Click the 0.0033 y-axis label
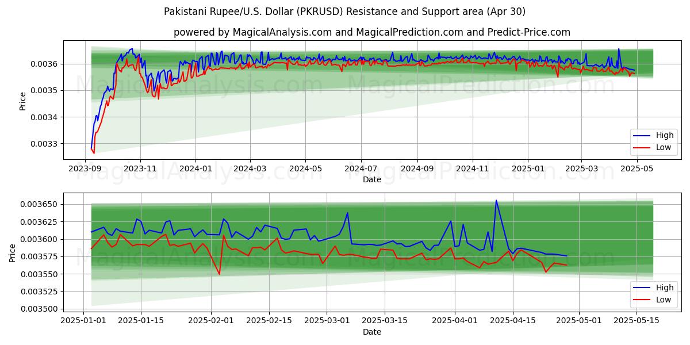This screenshot has height=345, width=690. [x=45, y=144]
